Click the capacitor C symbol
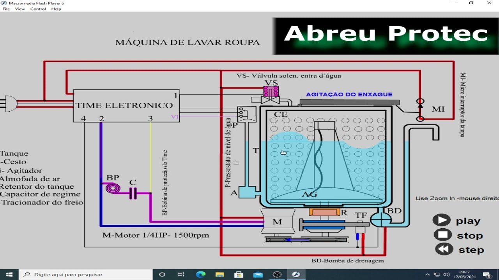 click(133, 193)
